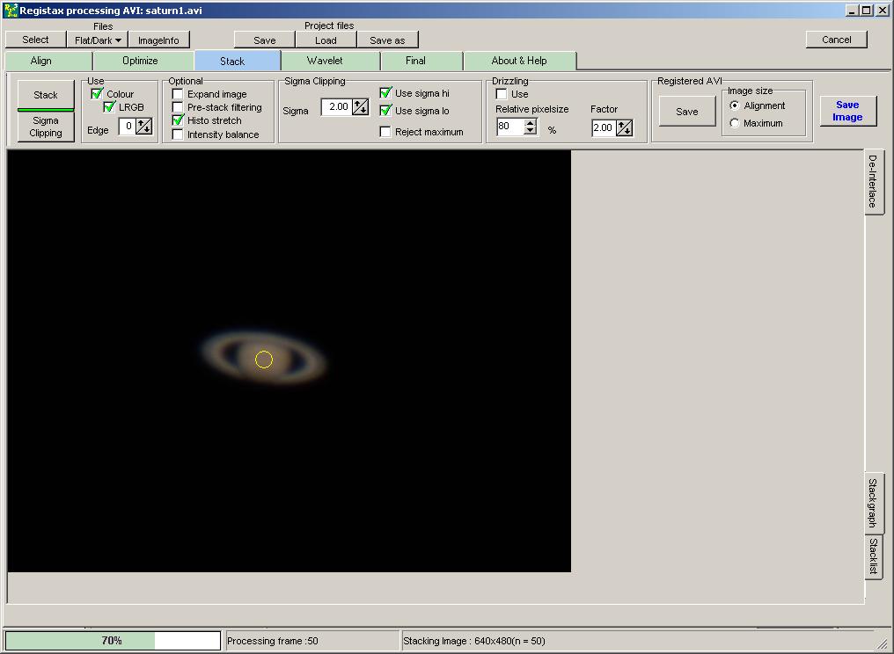Click the Edge value field
The image size is (894, 654).
127,126
